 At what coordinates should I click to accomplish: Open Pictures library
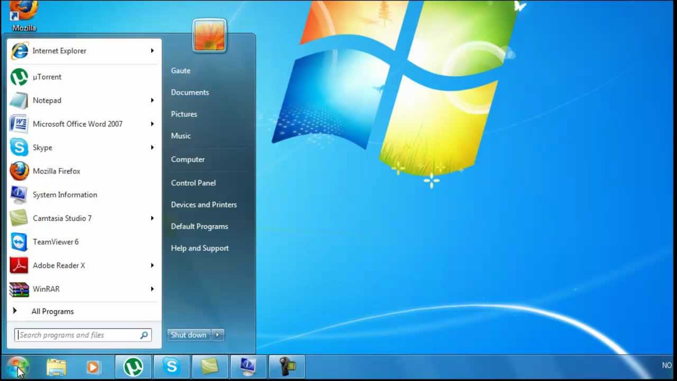pyautogui.click(x=184, y=114)
